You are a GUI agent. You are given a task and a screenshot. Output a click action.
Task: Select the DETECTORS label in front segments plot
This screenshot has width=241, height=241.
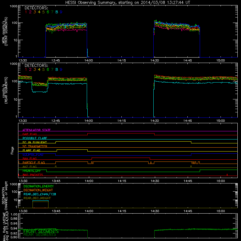pyautogui.click(x=36, y=8)
